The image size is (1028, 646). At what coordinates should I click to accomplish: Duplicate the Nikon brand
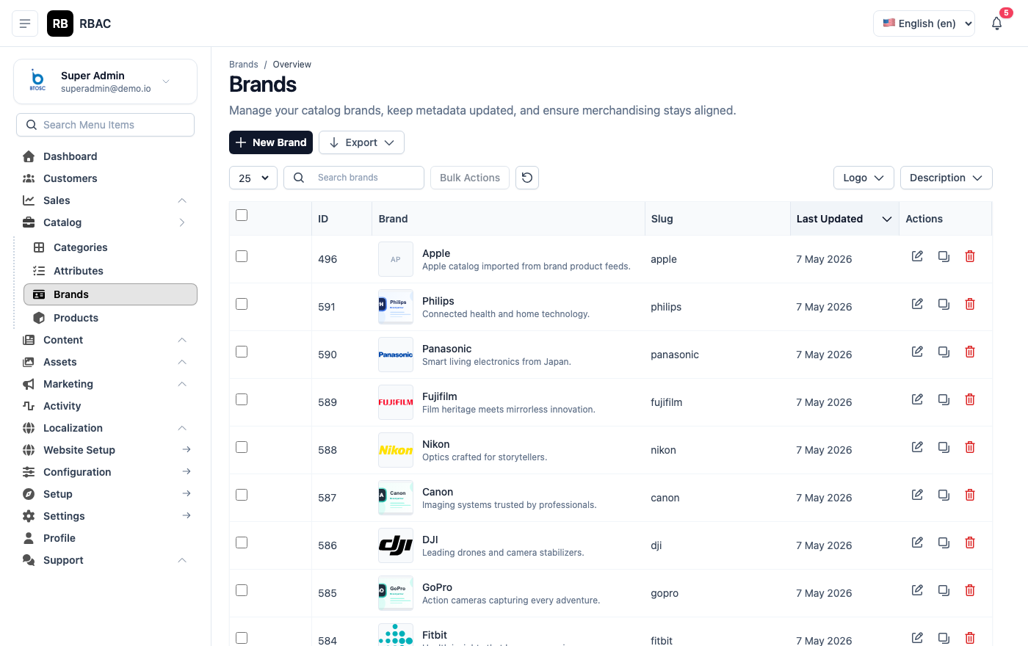click(x=944, y=447)
